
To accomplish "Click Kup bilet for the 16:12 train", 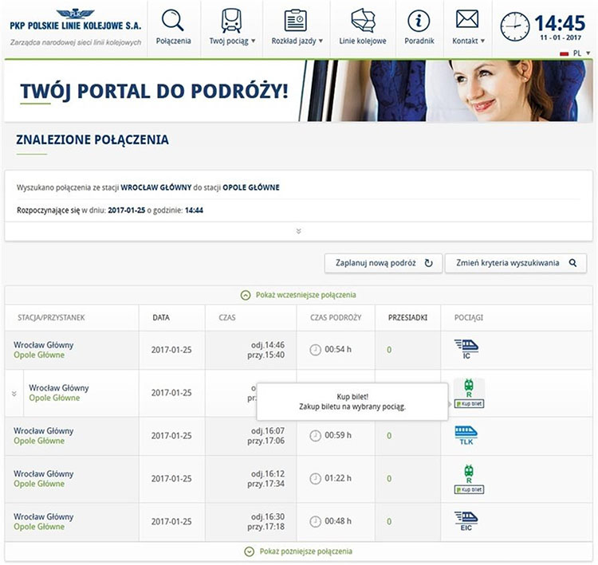I will coord(469,489).
